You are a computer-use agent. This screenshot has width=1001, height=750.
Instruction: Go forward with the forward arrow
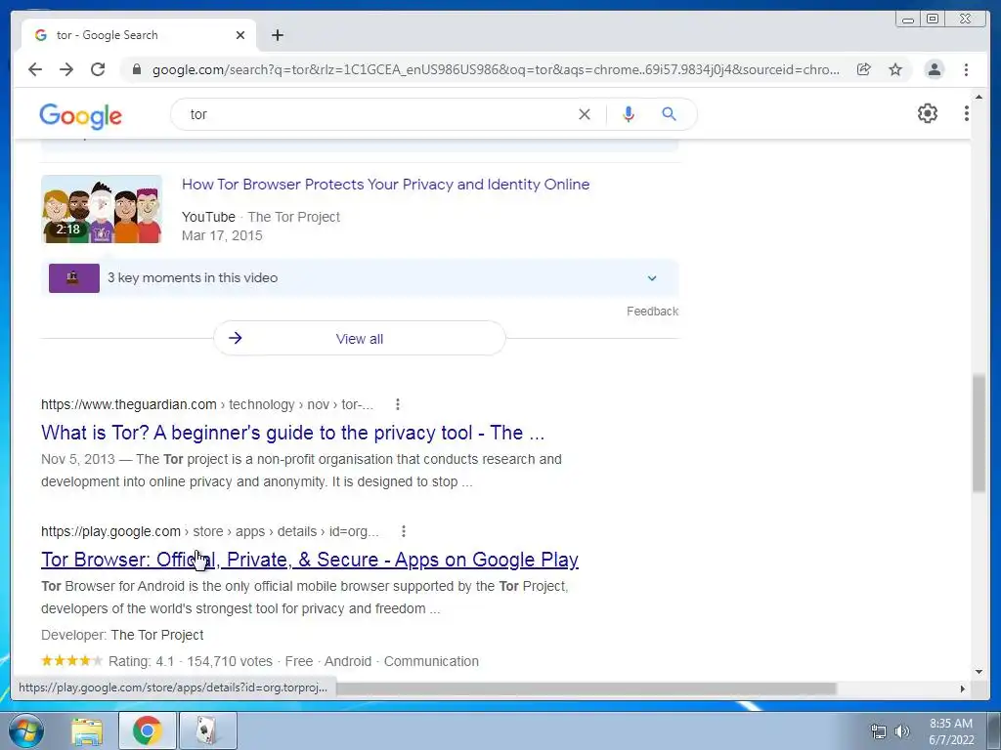66,69
